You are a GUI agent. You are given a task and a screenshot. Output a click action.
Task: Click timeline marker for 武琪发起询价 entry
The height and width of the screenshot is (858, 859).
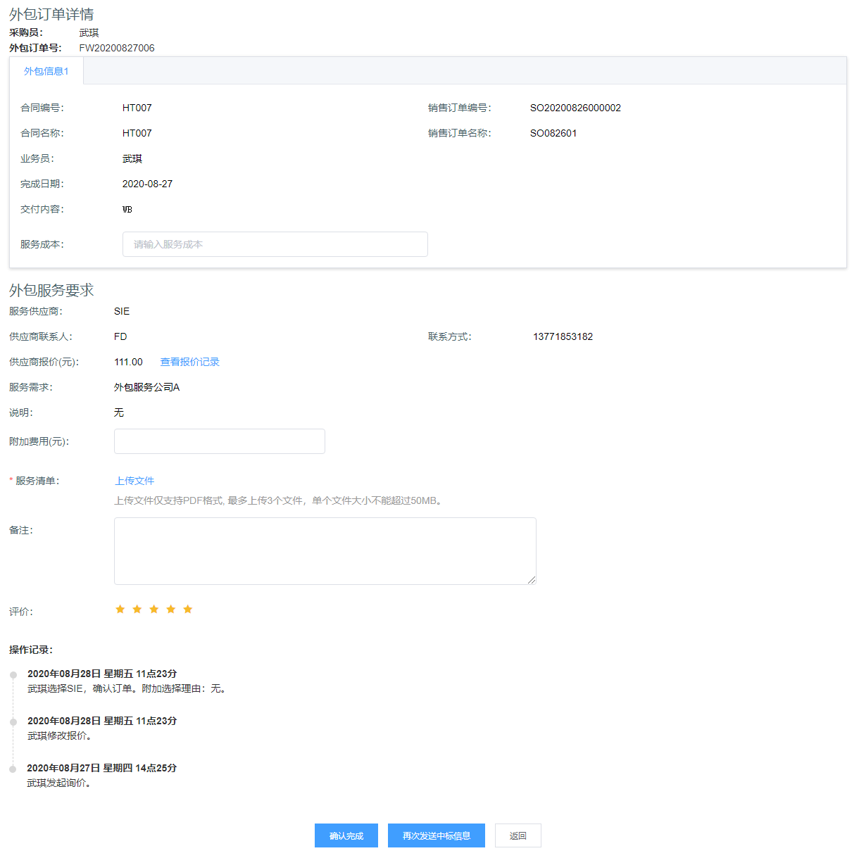point(13,769)
